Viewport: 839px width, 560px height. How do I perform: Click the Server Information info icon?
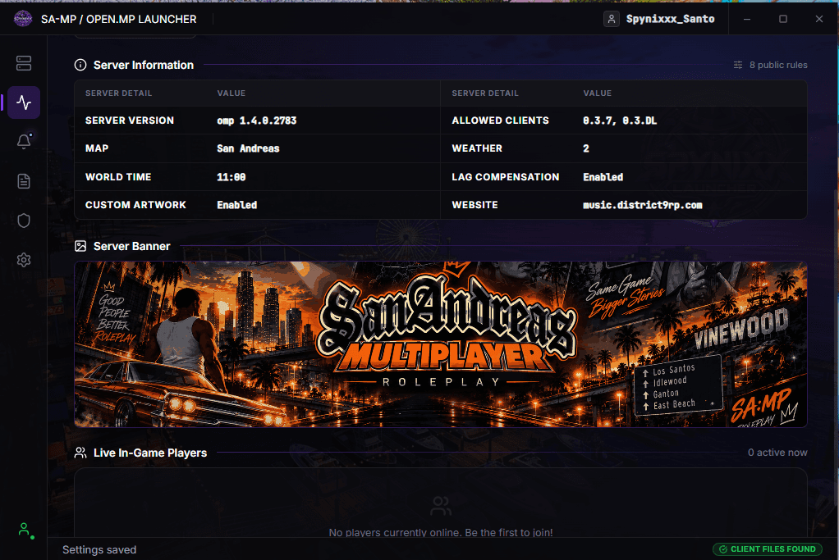(x=80, y=65)
